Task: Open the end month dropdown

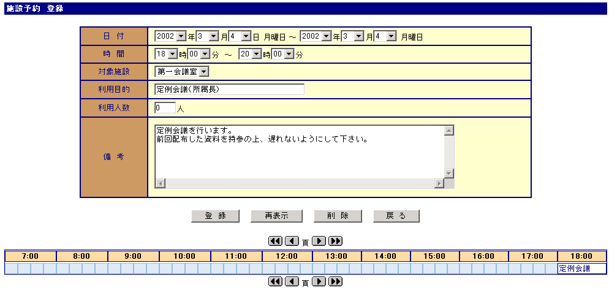Action: click(x=353, y=37)
